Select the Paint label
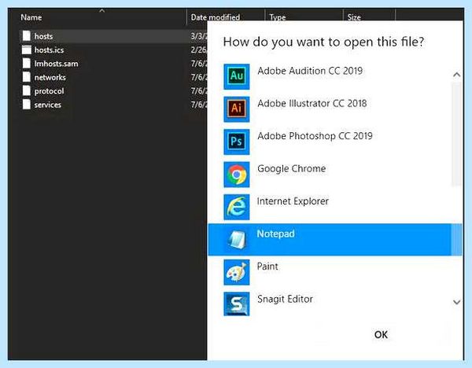 267,267
